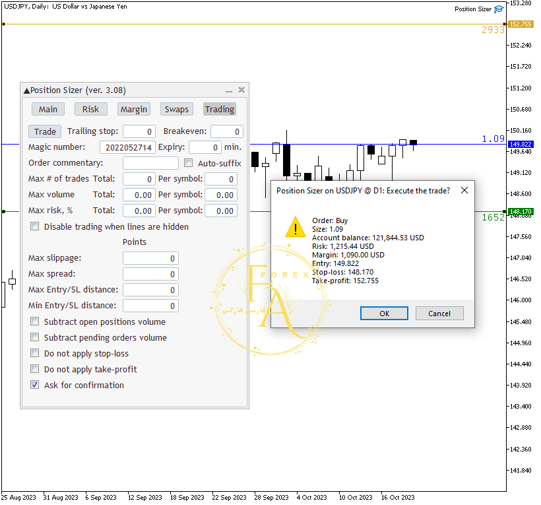Minimize the Position Sizer panel

click(229, 90)
